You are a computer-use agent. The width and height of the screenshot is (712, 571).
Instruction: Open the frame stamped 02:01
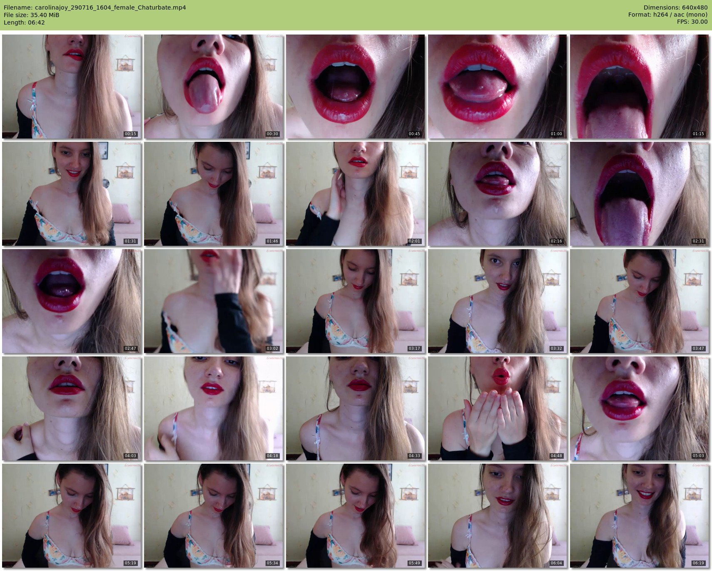pos(356,194)
